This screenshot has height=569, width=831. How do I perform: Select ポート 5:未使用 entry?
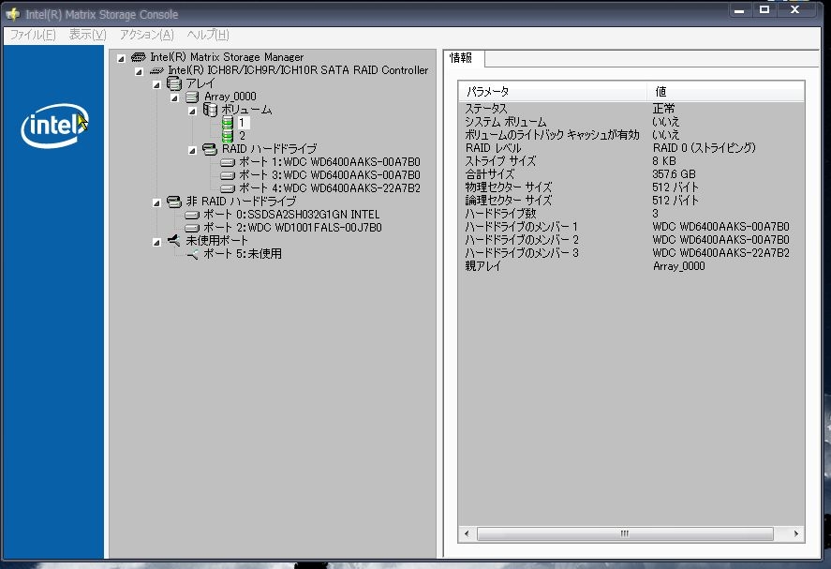(243, 253)
